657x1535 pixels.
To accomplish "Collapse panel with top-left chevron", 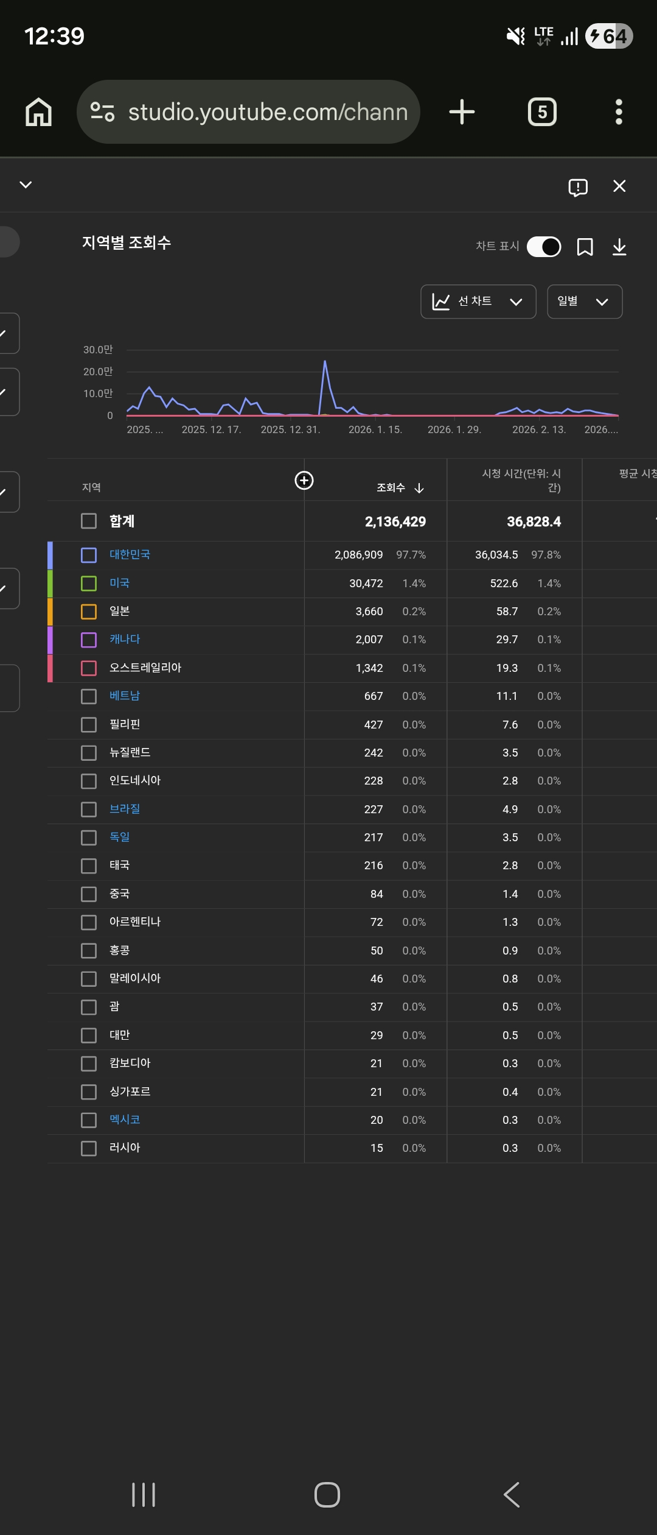I will point(26,185).
